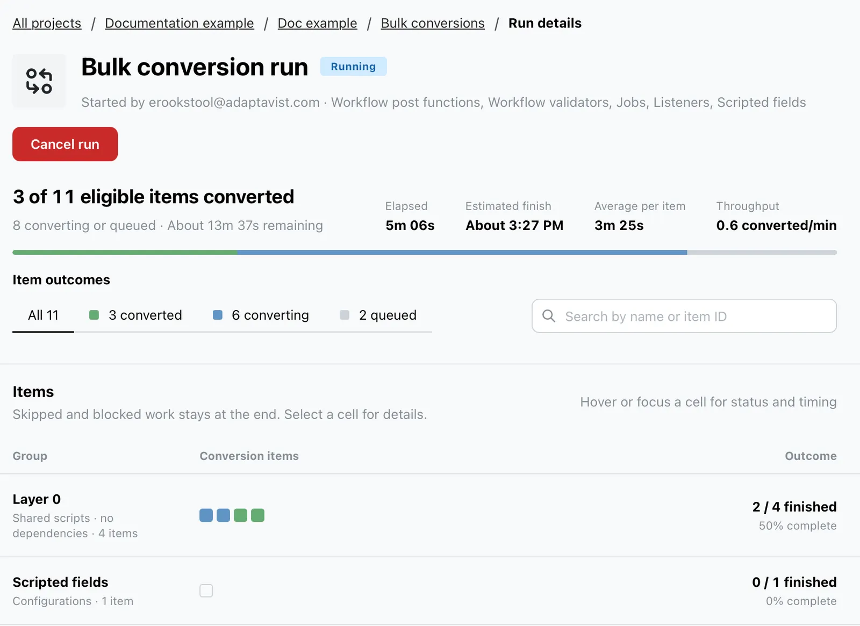Click the bulk conversion arrows icon
860x626 pixels.
coord(39,81)
